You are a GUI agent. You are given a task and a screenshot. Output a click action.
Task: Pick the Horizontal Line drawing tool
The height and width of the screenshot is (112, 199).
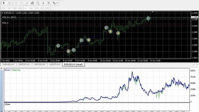pos(21,3)
